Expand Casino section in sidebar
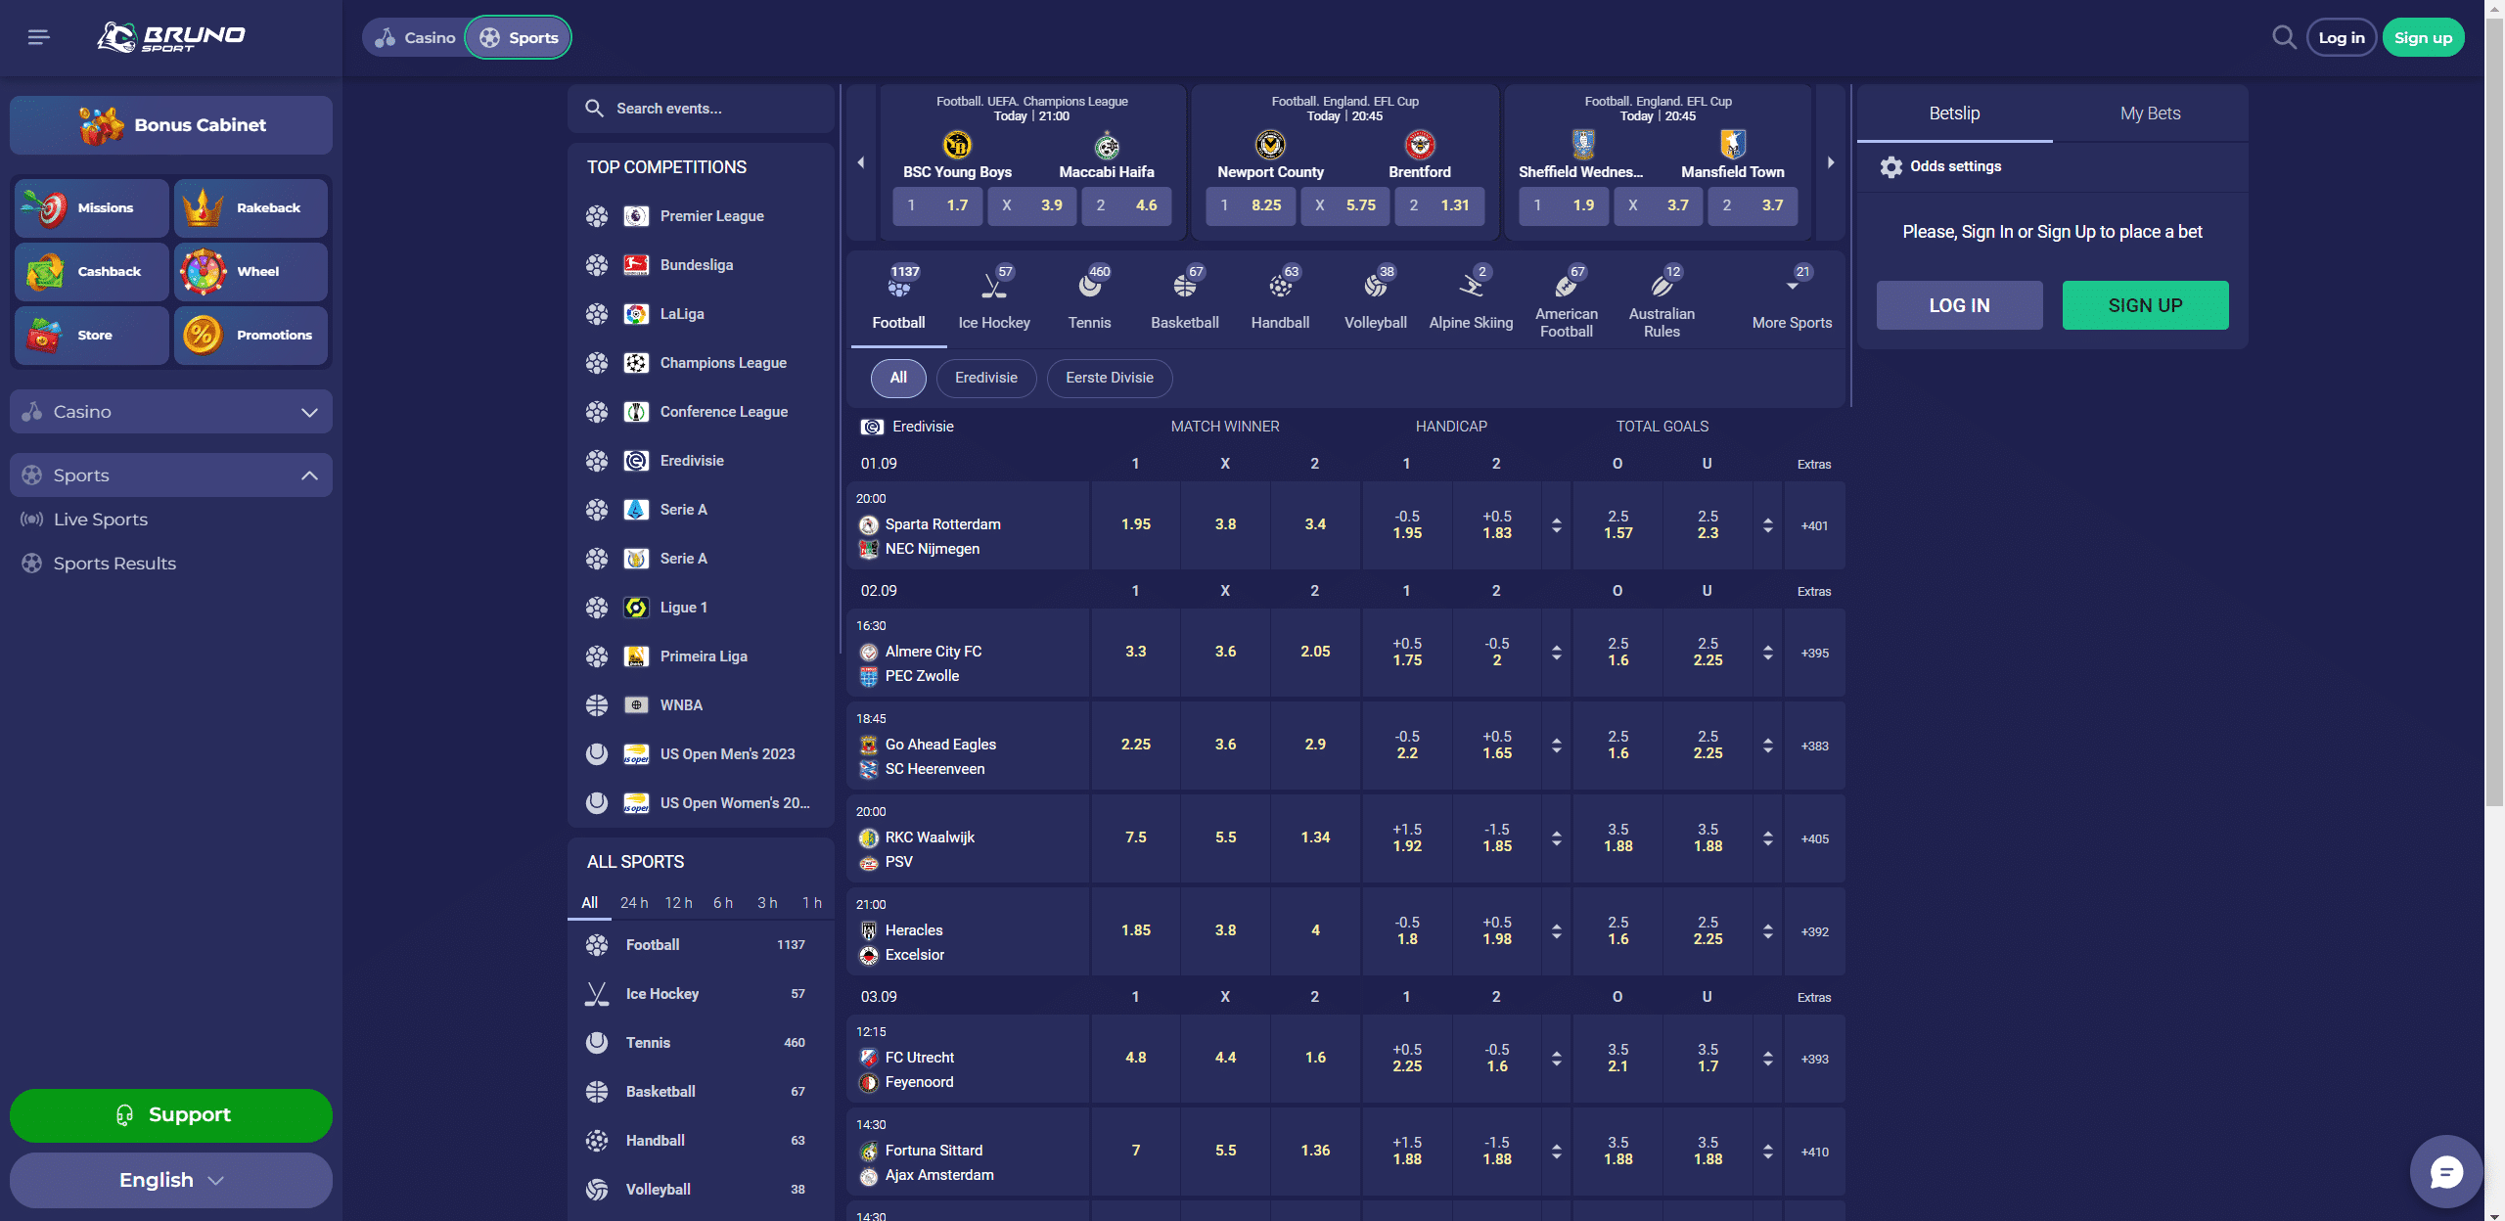Screen dimensions: 2505x1221 point(171,412)
